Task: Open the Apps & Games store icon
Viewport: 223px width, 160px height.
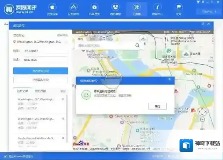Action: (73, 9)
